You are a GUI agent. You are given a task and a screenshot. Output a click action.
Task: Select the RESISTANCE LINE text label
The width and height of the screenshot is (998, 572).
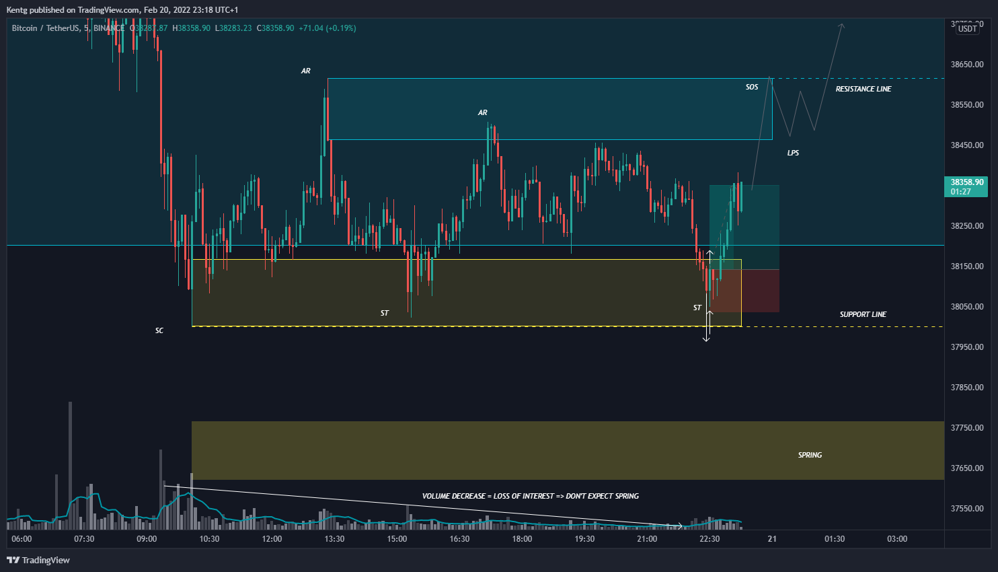pyautogui.click(x=863, y=89)
